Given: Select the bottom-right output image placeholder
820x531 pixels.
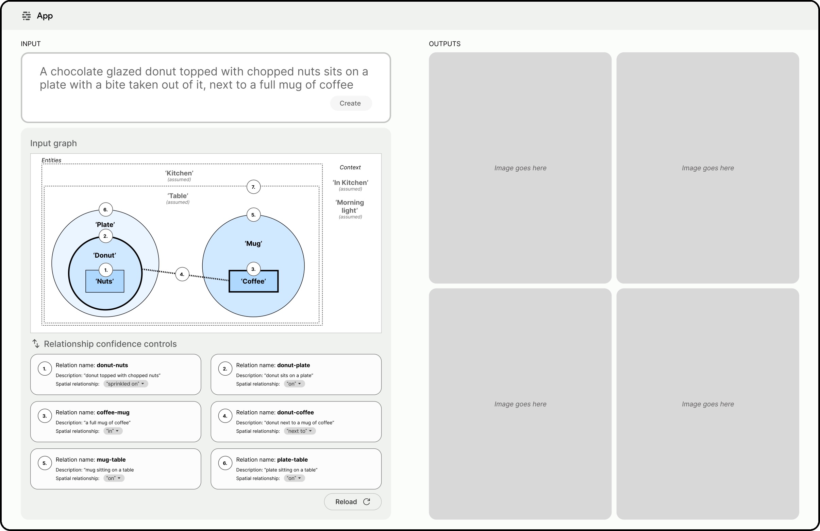Looking at the screenshot, I should coord(707,404).
